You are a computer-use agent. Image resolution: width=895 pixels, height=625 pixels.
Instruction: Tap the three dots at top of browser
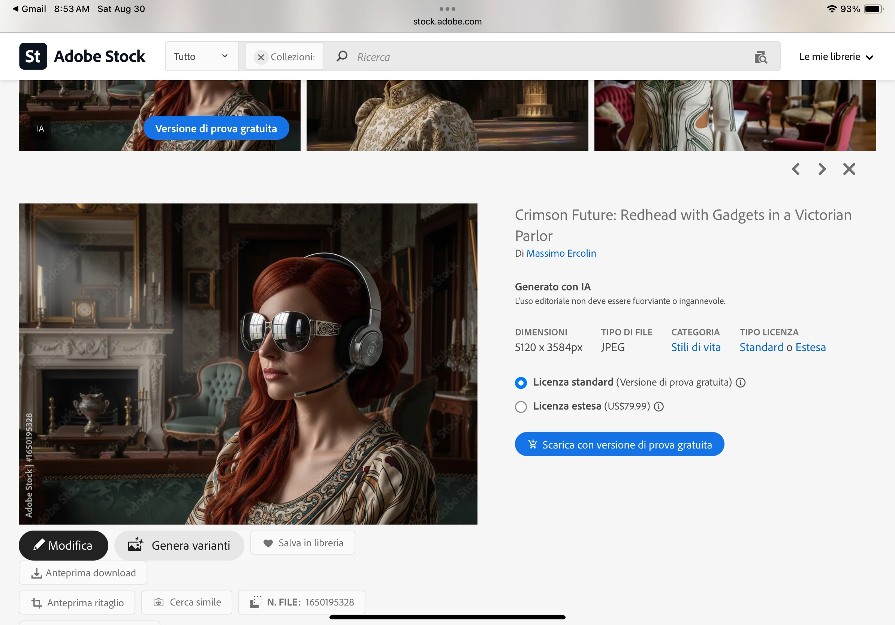[x=447, y=9]
